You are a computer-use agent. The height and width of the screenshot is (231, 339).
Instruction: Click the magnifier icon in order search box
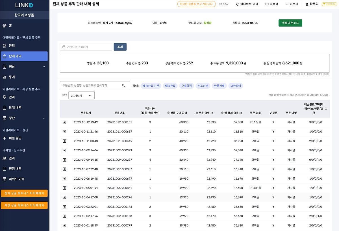click(x=123, y=85)
